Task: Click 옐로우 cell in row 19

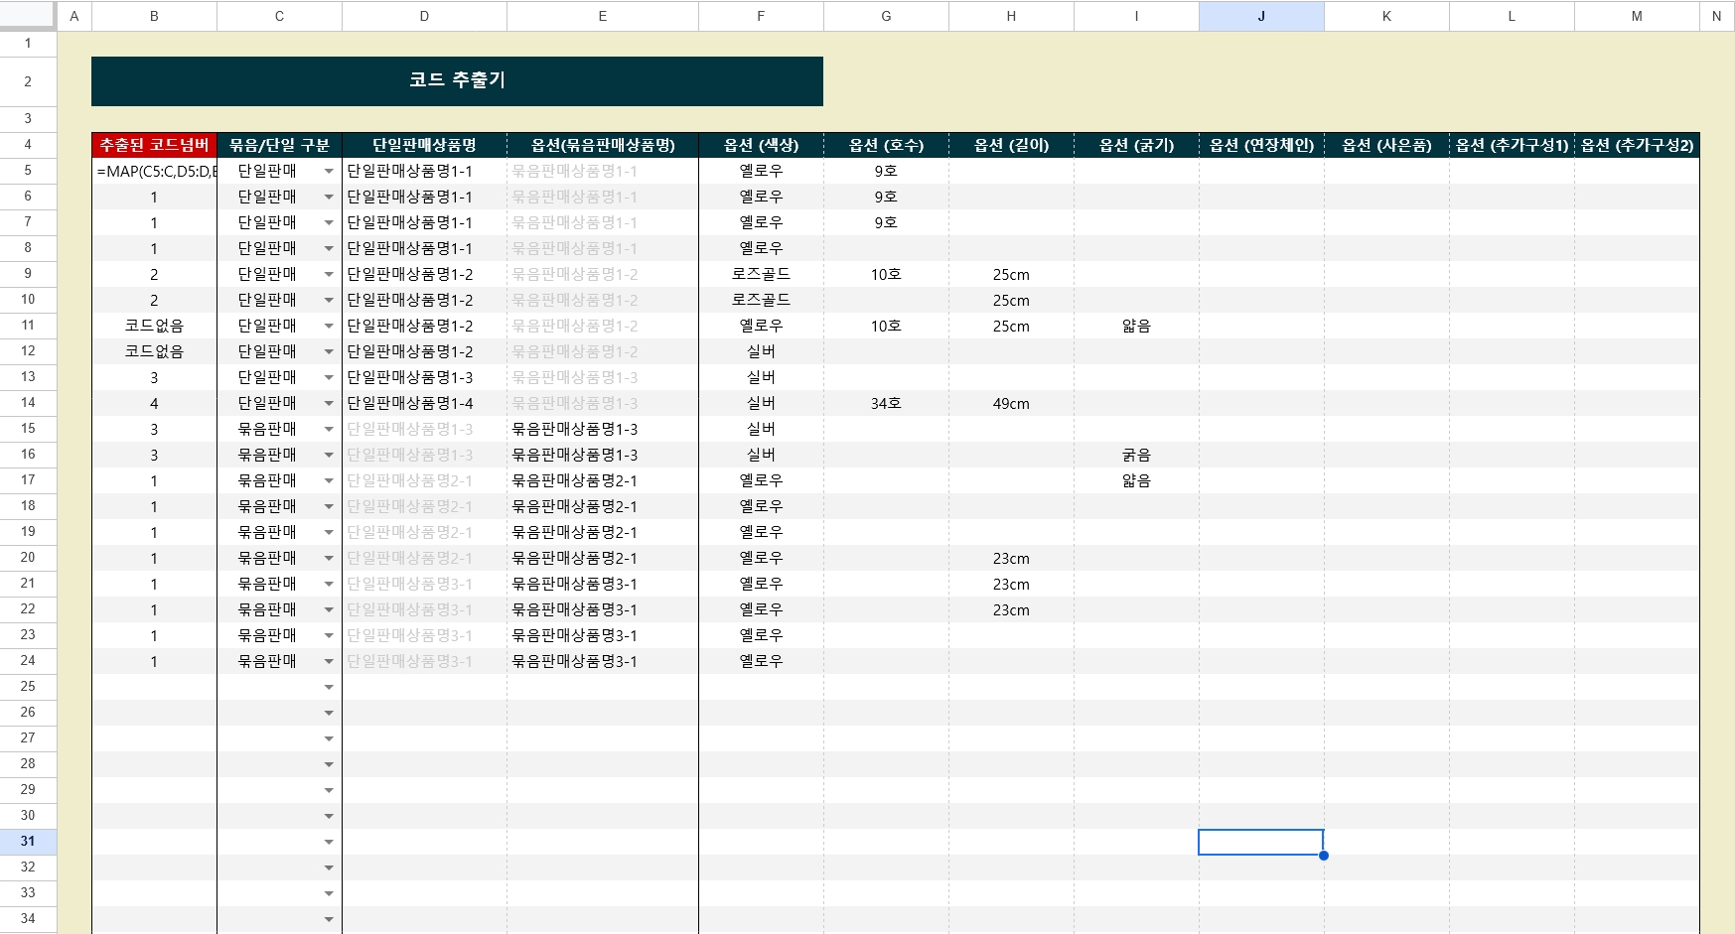Action: tap(761, 532)
